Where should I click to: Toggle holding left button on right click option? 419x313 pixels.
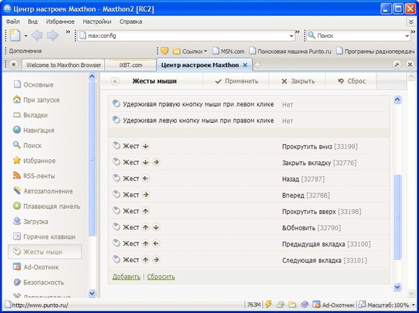[x=197, y=120]
